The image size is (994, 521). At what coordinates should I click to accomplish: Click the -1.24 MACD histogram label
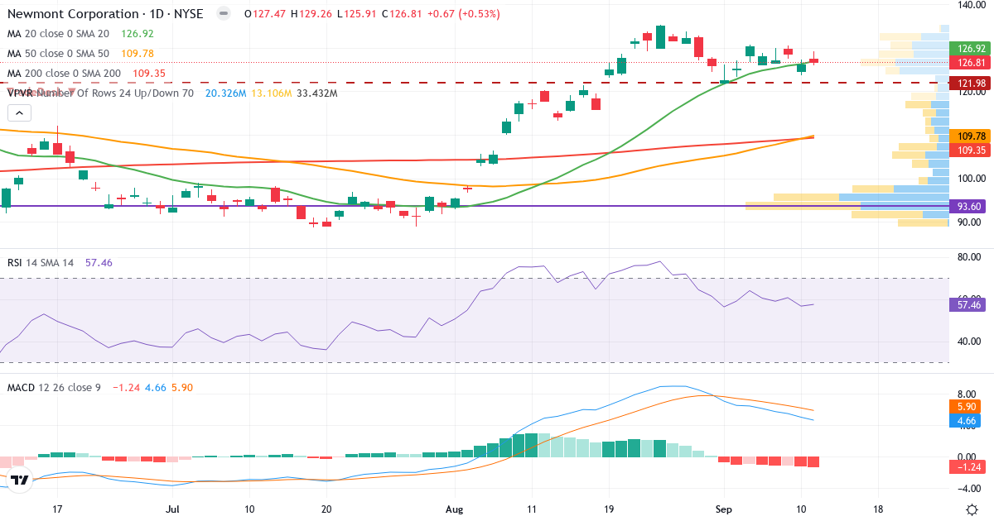pyautogui.click(x=968, y=467)
